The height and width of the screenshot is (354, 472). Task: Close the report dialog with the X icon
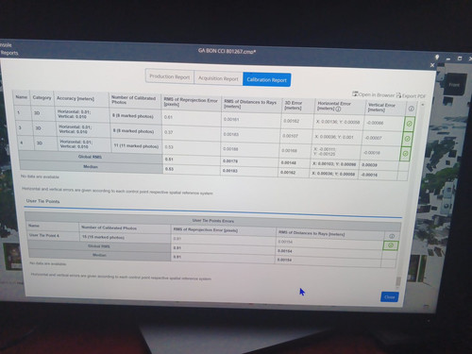point(432,65)
